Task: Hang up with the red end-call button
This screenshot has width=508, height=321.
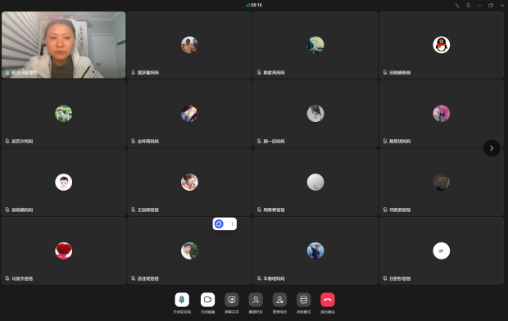Action: pyautogui.click(x=328, y=300)
